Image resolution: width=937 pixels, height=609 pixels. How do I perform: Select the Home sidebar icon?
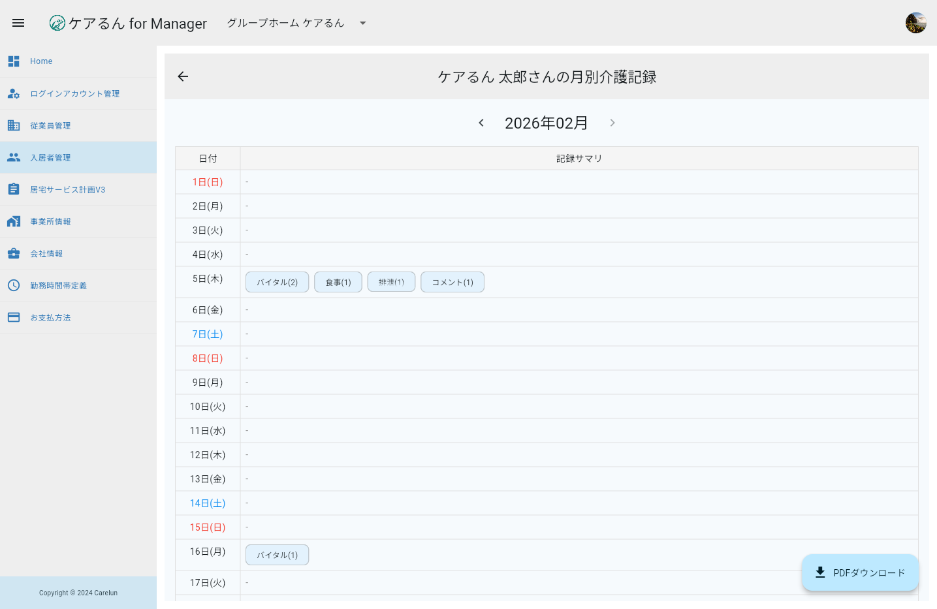[x=14, y=61]
